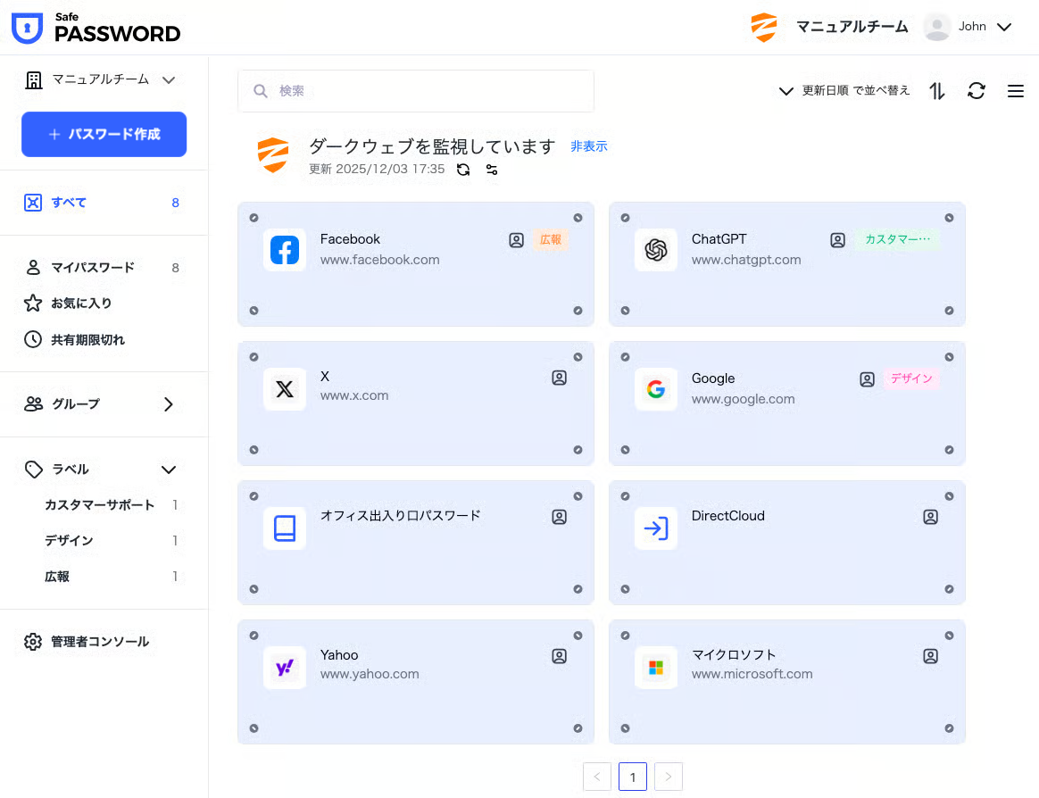Click the パスワード作成 button
Screen dimensions: 1039x798
tap(104, 135)
